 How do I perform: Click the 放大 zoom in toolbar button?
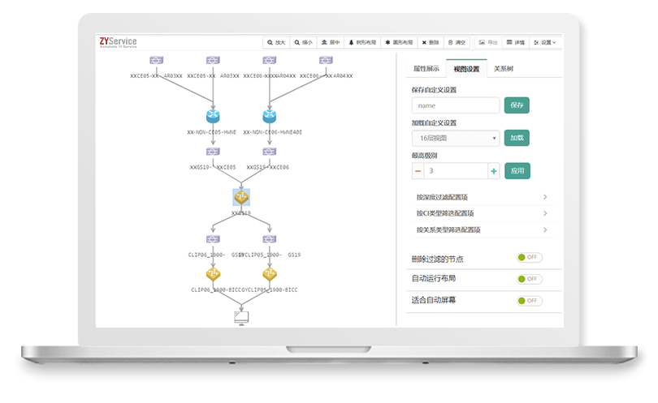(x=276, y=41)
